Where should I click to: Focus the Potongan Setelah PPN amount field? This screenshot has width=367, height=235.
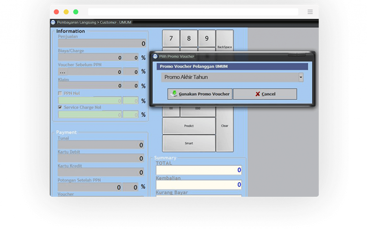coord(90,187)
